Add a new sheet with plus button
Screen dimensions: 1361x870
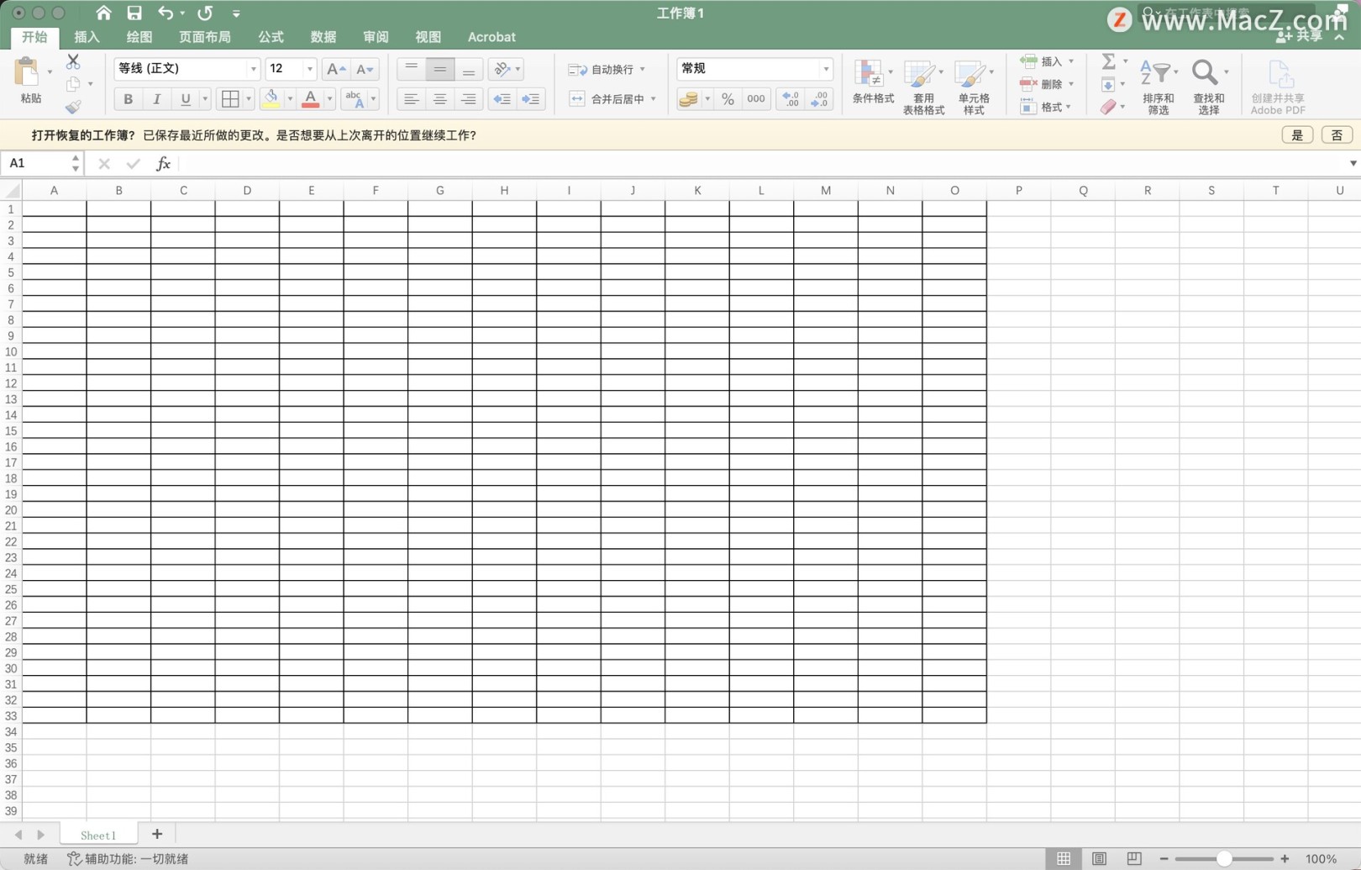click(x=157, y=834)
